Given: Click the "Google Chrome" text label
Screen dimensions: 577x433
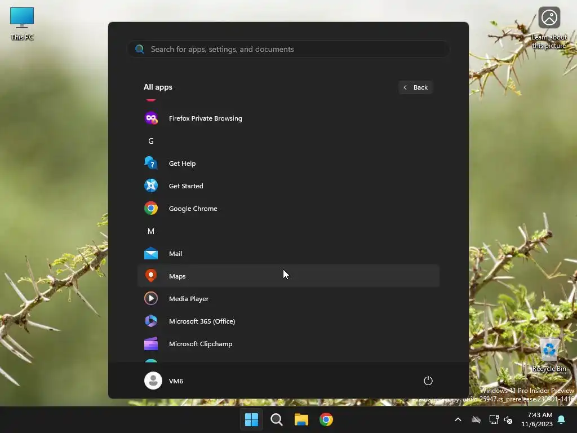Looking at the screenshot, I should click(193, 209).
